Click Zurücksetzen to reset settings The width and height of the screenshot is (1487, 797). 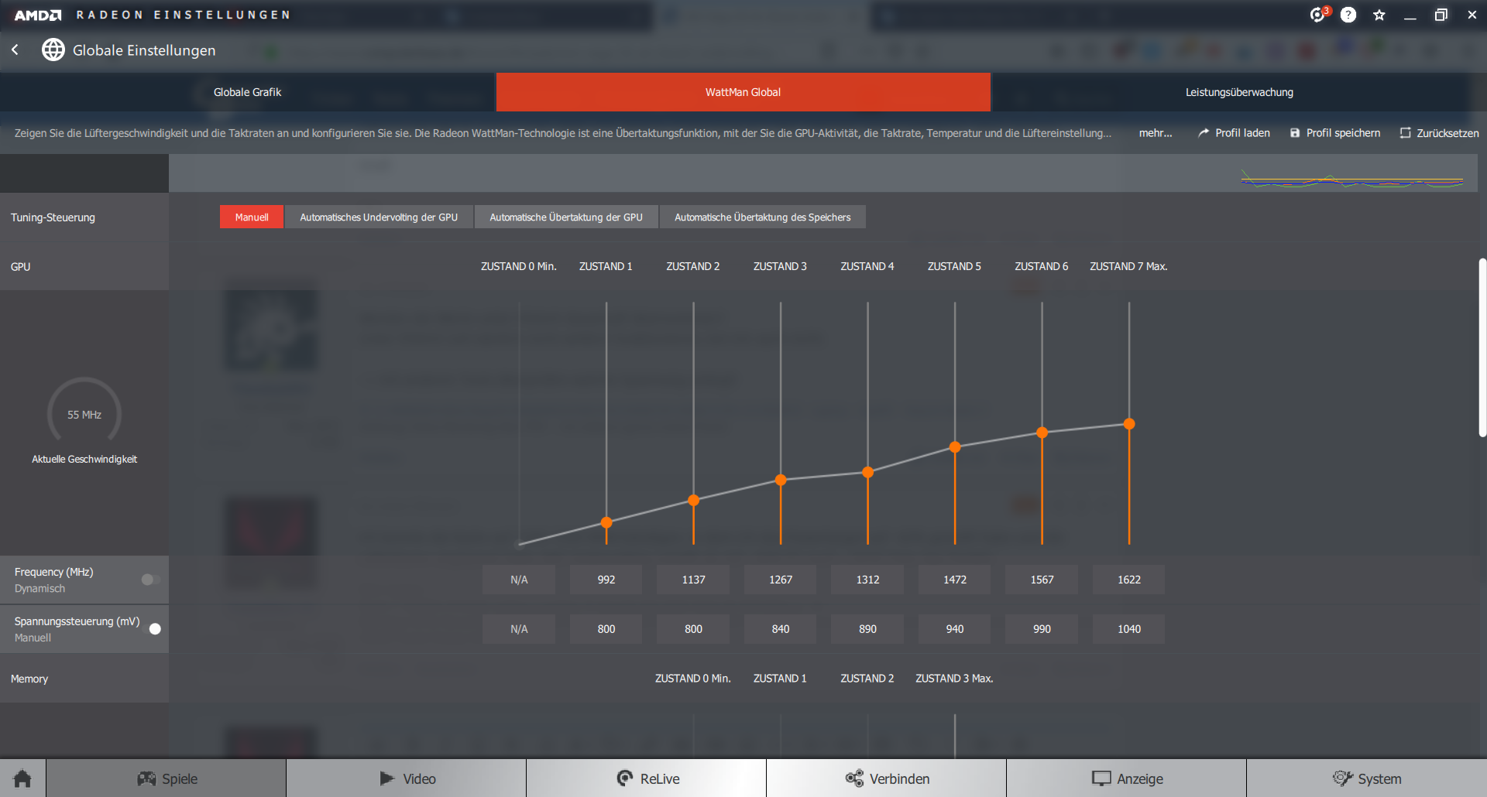coord(1440,133)
